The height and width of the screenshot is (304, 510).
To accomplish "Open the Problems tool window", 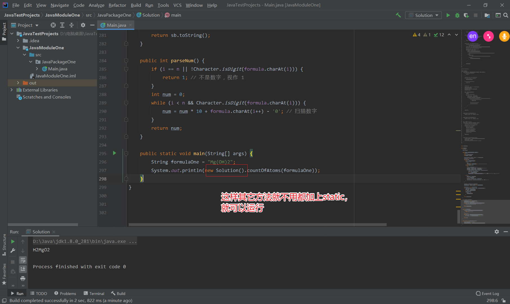I will [x=65, y=293].
